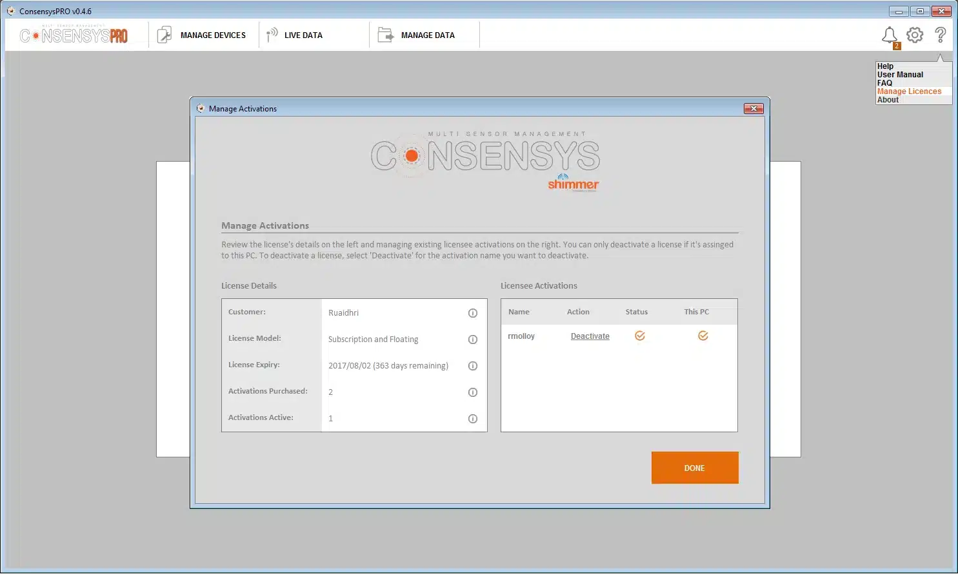
Task: Click the This PC column header
Action: pyautogui.click(x=696, y=312)
